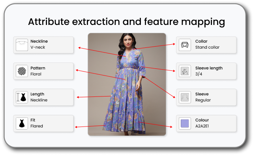Click the Sleeve length icon

(x=185, y=71)
